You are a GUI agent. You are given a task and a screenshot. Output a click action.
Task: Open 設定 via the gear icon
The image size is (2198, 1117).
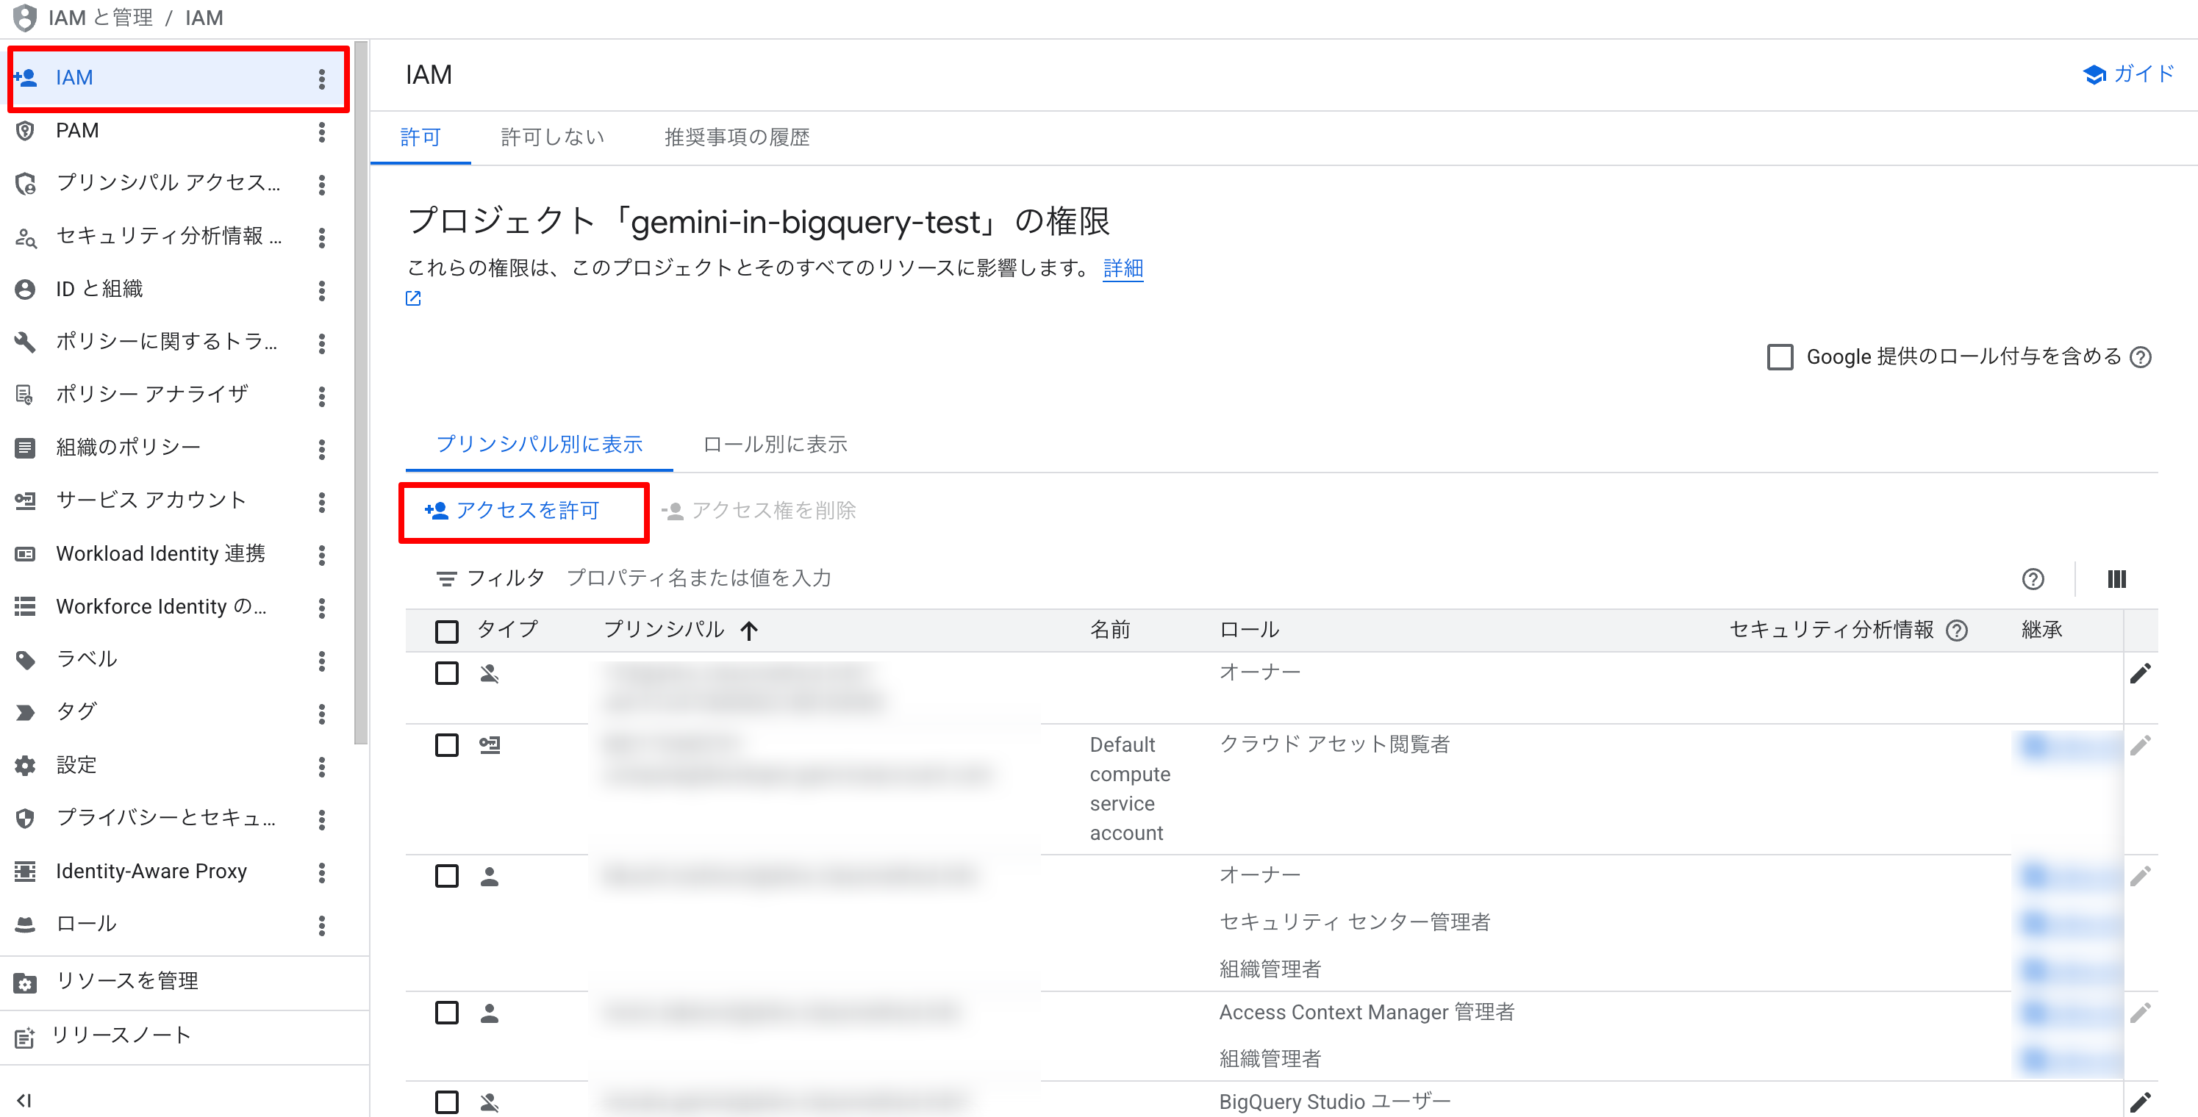point(25,765)
